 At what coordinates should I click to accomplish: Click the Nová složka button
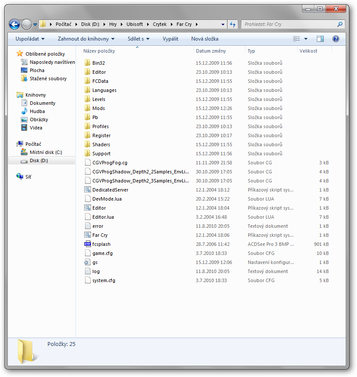click(x=205, y=39)
